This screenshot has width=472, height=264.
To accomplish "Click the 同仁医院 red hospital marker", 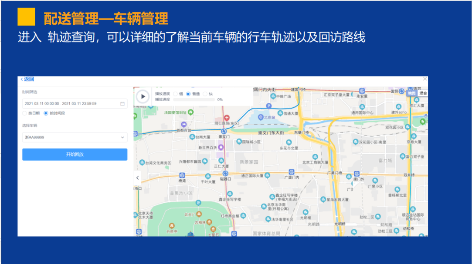I will (227, 118).
